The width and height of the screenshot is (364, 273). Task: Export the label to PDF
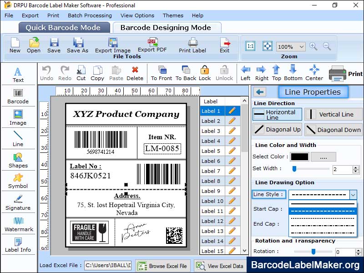[152, 45]
